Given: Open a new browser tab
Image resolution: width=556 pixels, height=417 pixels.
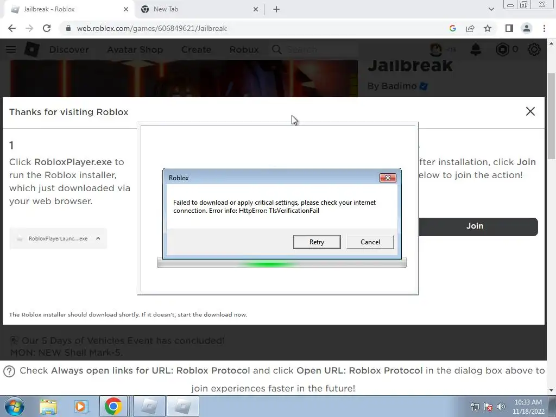Looking at the screenshot, I should coord(276,9).
